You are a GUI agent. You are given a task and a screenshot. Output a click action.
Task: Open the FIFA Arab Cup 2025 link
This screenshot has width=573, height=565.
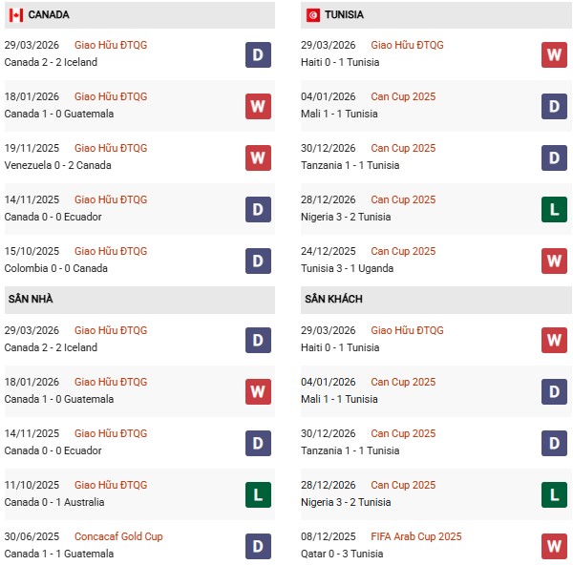click(416, 536)
